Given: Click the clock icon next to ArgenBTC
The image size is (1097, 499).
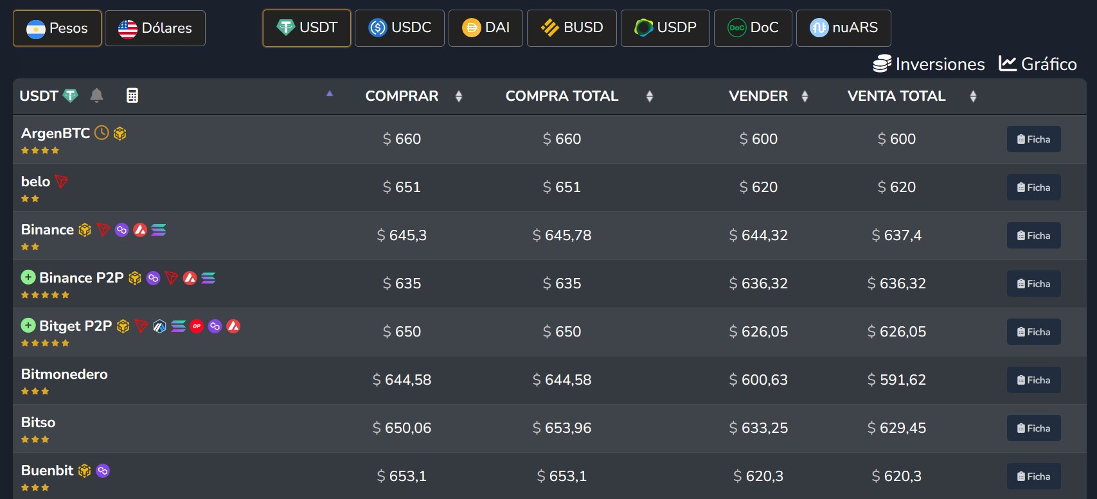Looking at the screenshot, I should click(x=102, y=133).
